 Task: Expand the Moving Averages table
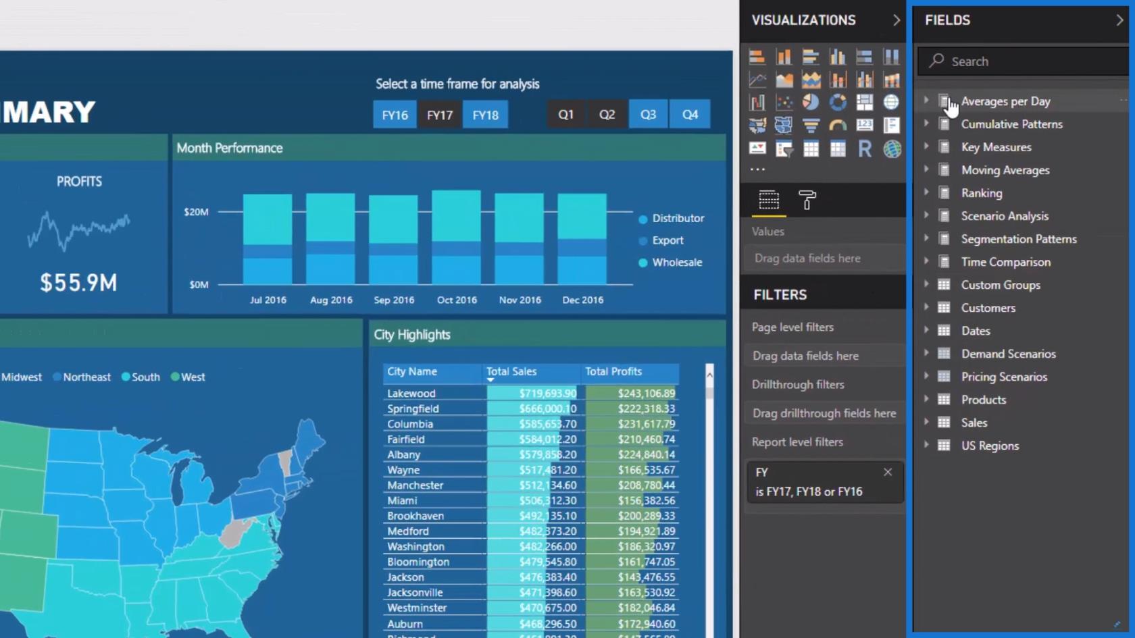pos(926,169)
